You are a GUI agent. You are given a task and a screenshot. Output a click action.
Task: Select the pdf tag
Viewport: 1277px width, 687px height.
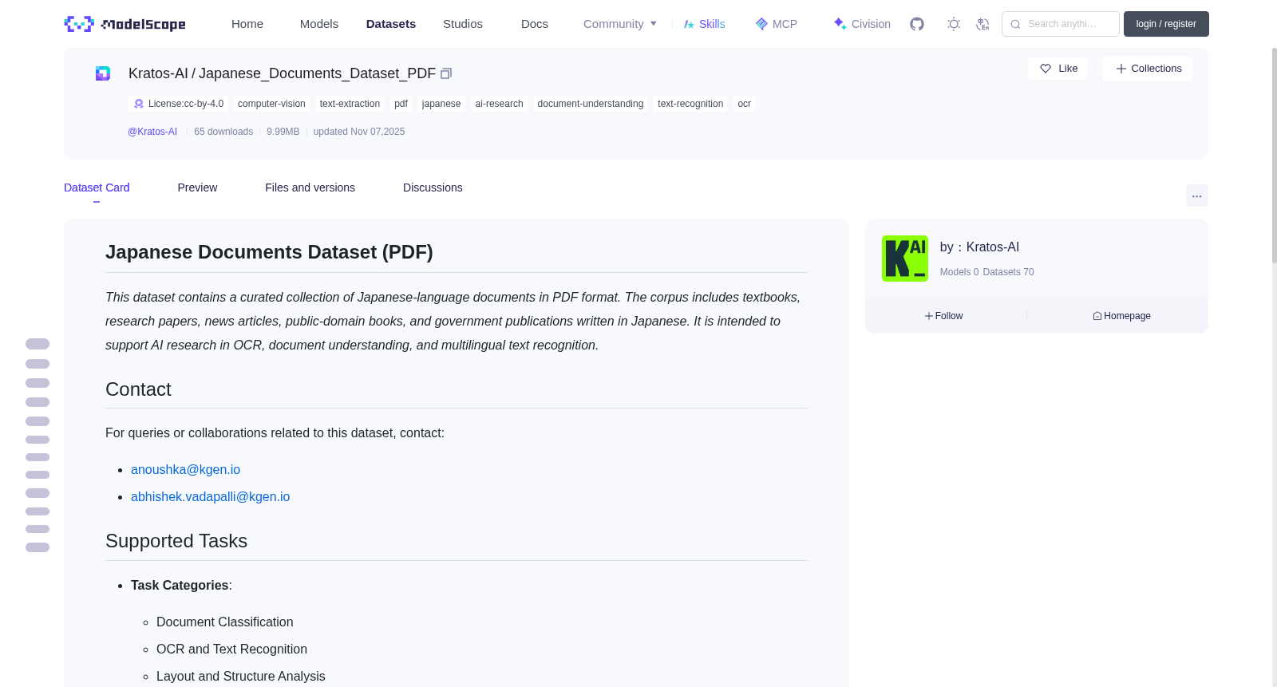click(x=401, y=104)
